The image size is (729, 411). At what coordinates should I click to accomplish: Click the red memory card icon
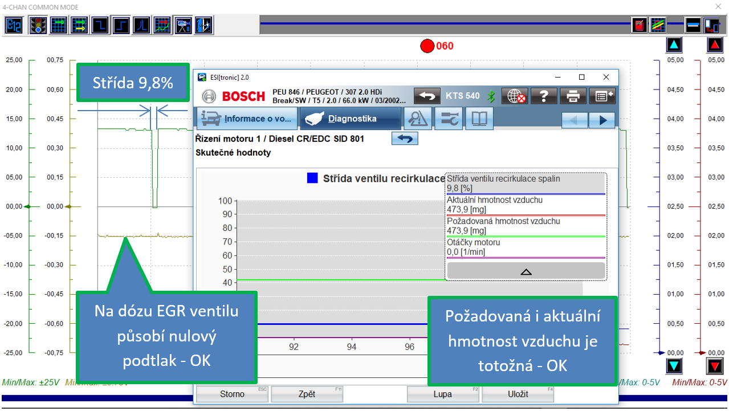point(640,25)
